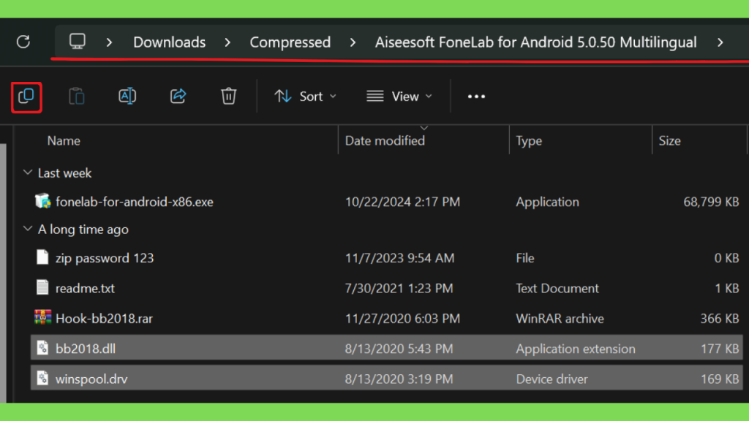The image size is (749, 421).
Task: Click the Last week group label
Action: 64,172
